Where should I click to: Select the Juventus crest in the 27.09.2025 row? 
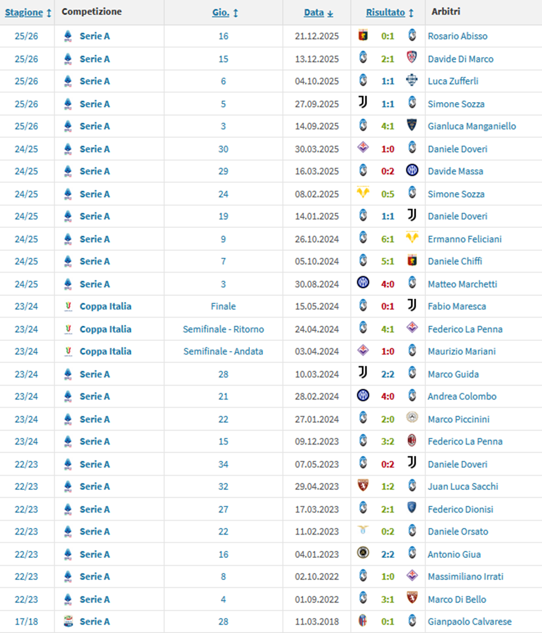363,103
